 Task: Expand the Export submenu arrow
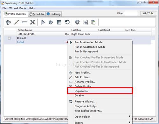click(130, 122)
